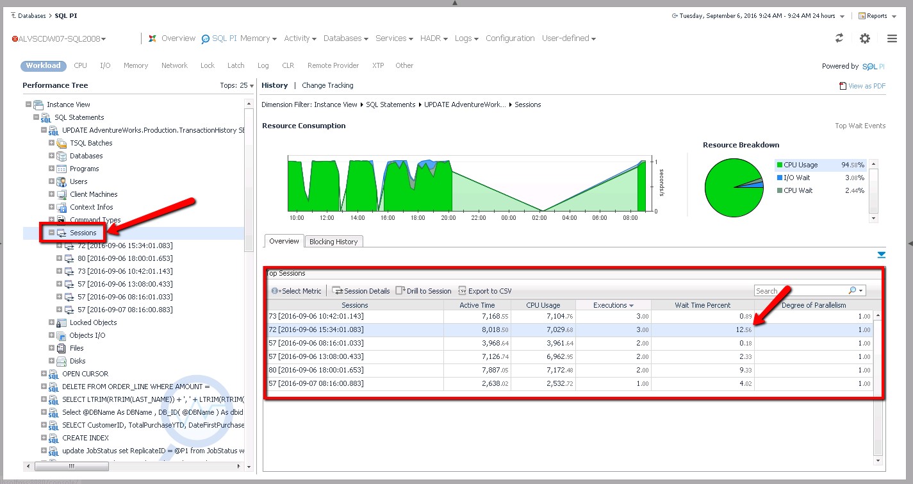913x484 pixels.
Task: Click the SQL PI magnifier icon
Action: [x=206, y=38]
